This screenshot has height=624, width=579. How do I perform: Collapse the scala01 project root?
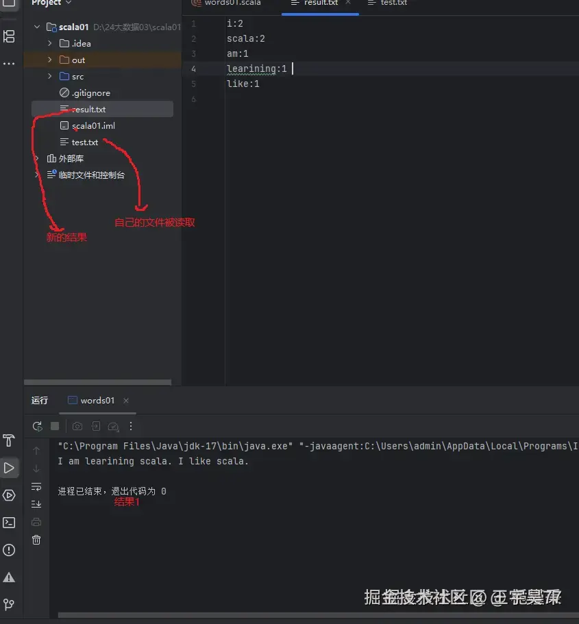click(37, 27)
